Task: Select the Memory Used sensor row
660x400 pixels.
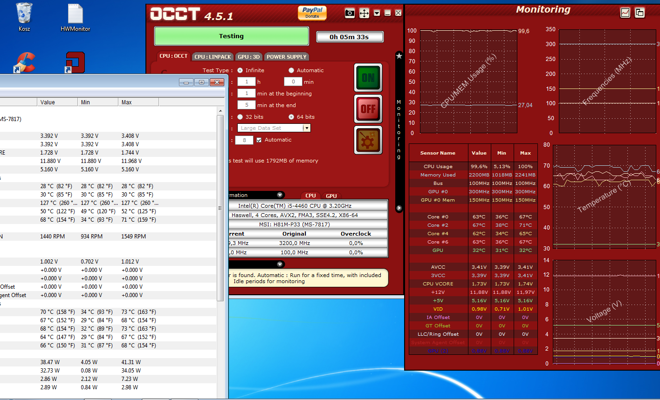Action: [x=473, y=175]
